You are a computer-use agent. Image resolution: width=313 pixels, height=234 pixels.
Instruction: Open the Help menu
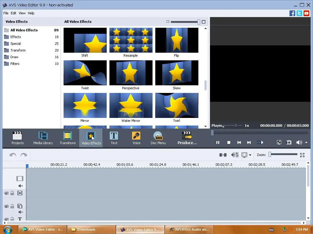31,13
